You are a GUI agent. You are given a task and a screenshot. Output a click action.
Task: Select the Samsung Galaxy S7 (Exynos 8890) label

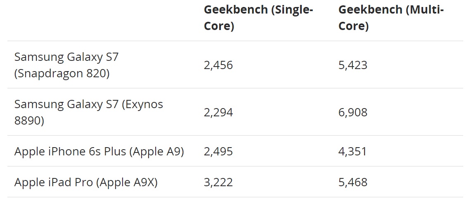point(89,112)
